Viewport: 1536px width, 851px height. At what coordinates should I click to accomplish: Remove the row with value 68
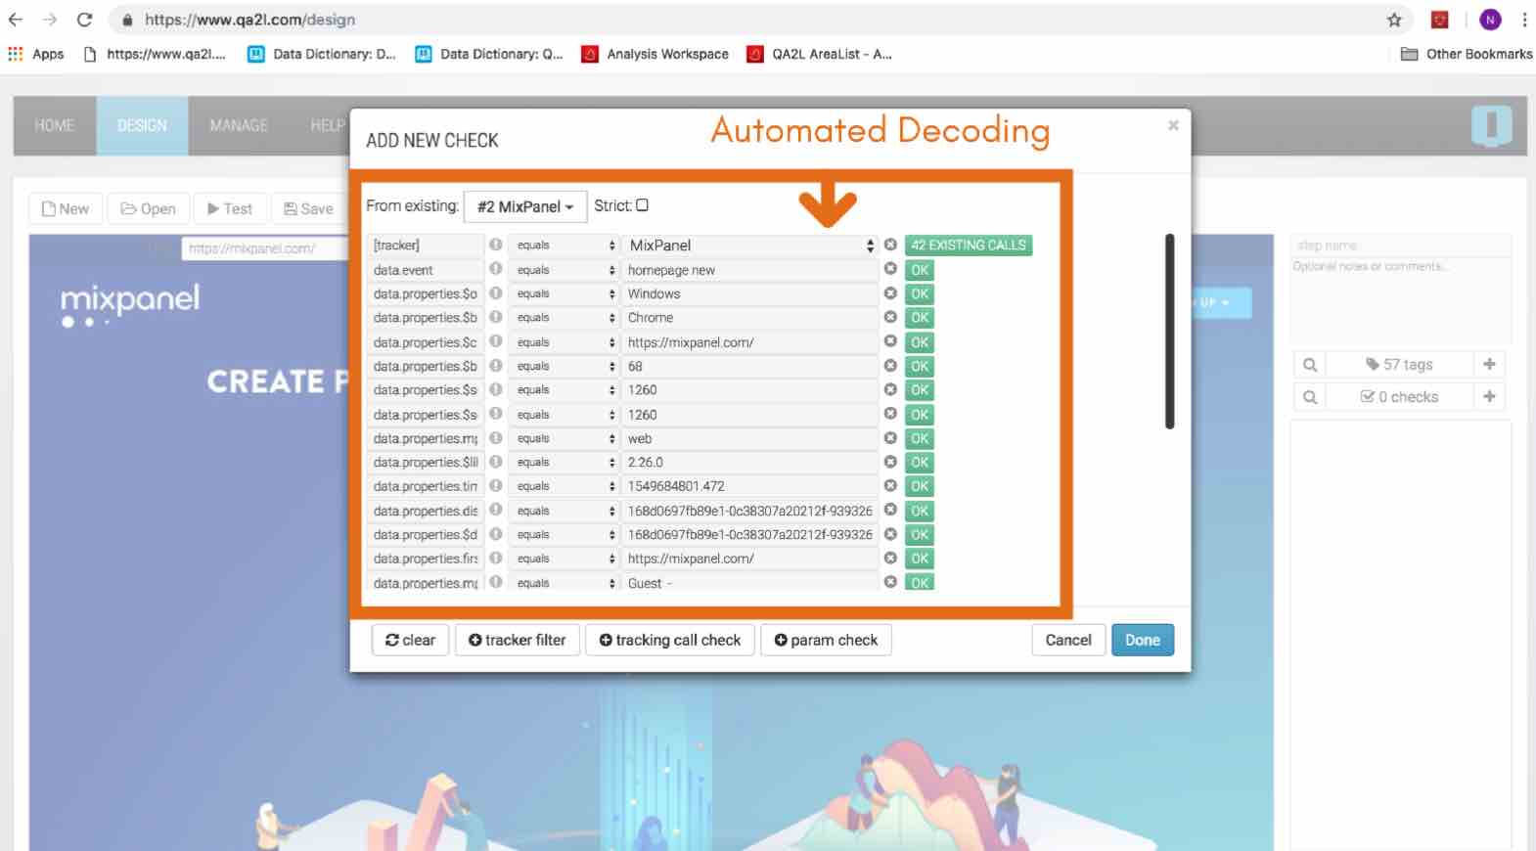click(890, 366)
